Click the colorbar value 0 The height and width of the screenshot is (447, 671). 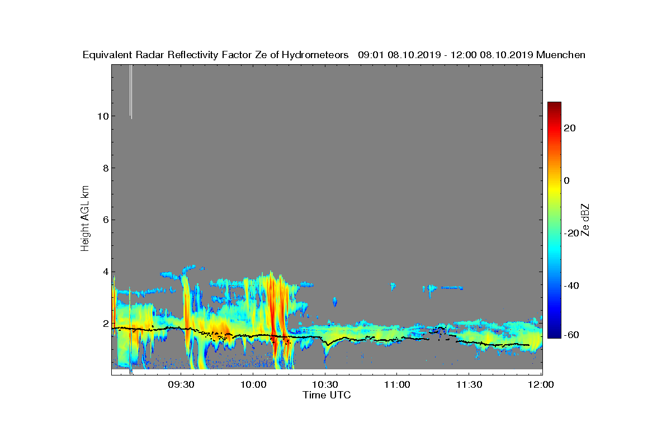568,180
